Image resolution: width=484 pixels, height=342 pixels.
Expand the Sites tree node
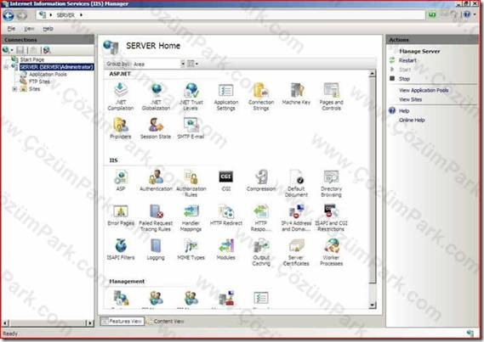pyautogui.click(x=14, y=89)
